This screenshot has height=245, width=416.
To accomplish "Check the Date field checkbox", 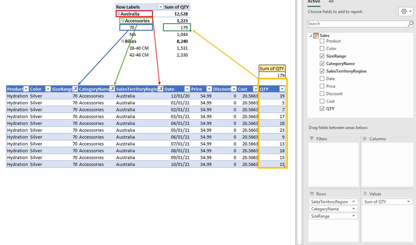I will click(x=322, y=79).
